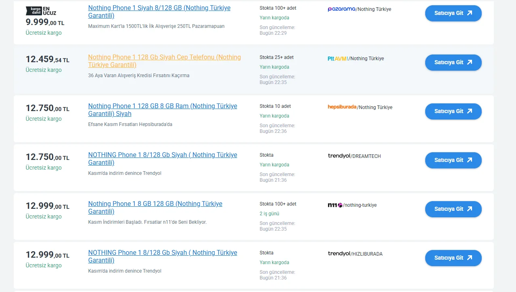Open the HIZLIBURADA 'NOTHING Phone 1 8/128 Gb Siyah' link

click(163, 253)
